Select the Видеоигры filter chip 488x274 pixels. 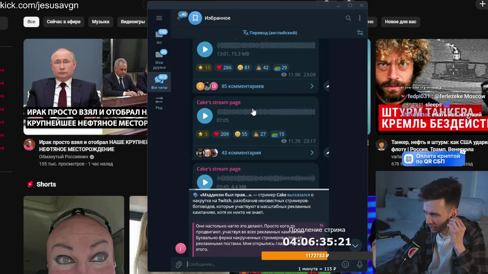click(133, 22)
